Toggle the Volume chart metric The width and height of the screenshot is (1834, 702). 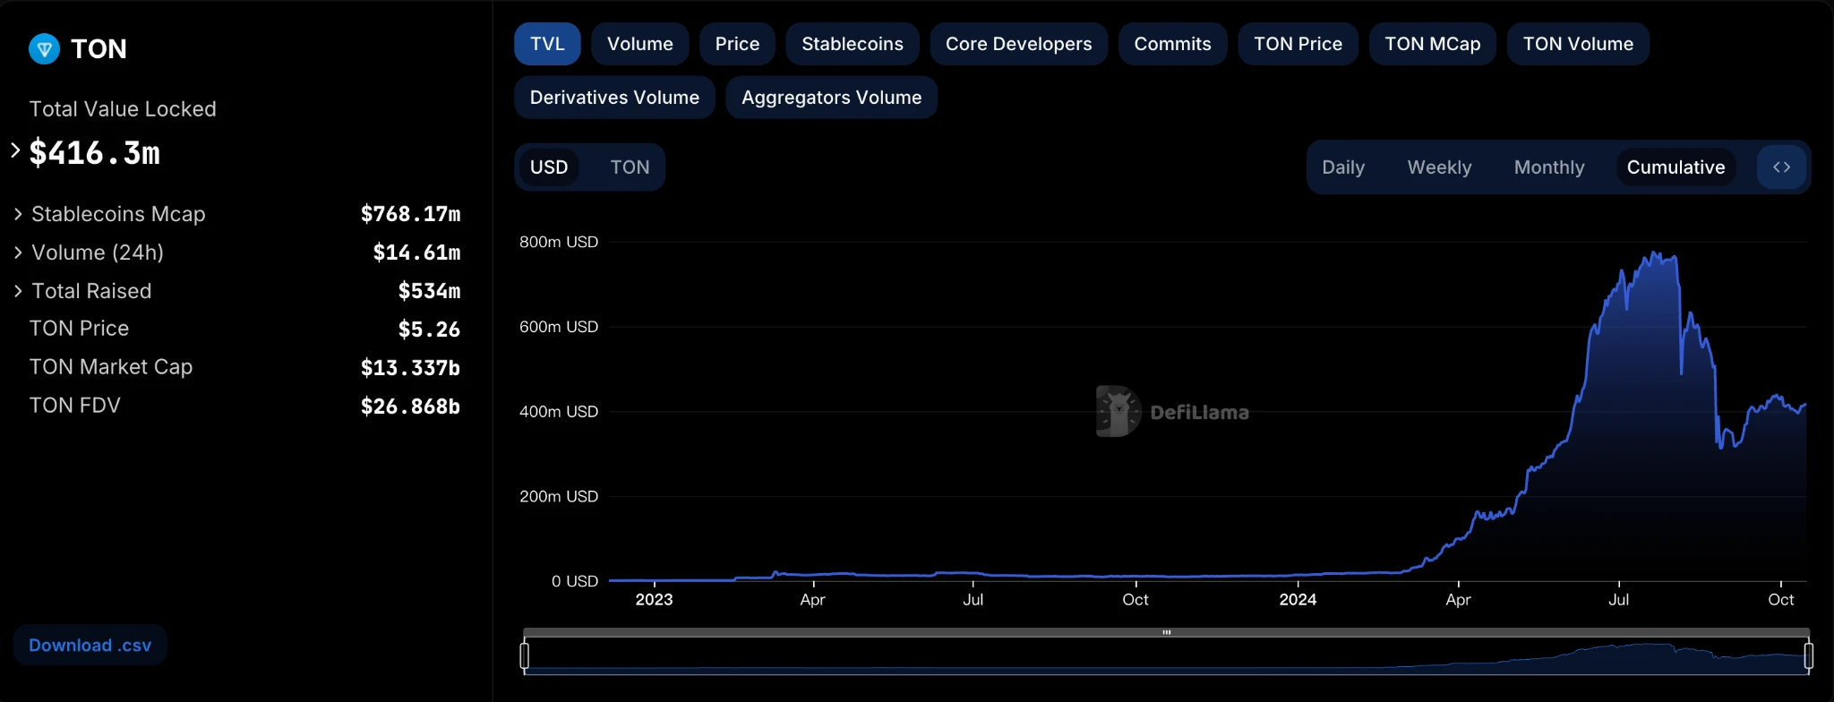(639, 44)
